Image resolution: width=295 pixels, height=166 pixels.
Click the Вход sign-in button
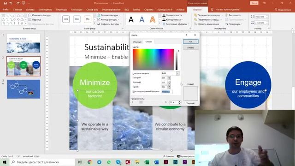pyautogui.click(x=254, y=3)
